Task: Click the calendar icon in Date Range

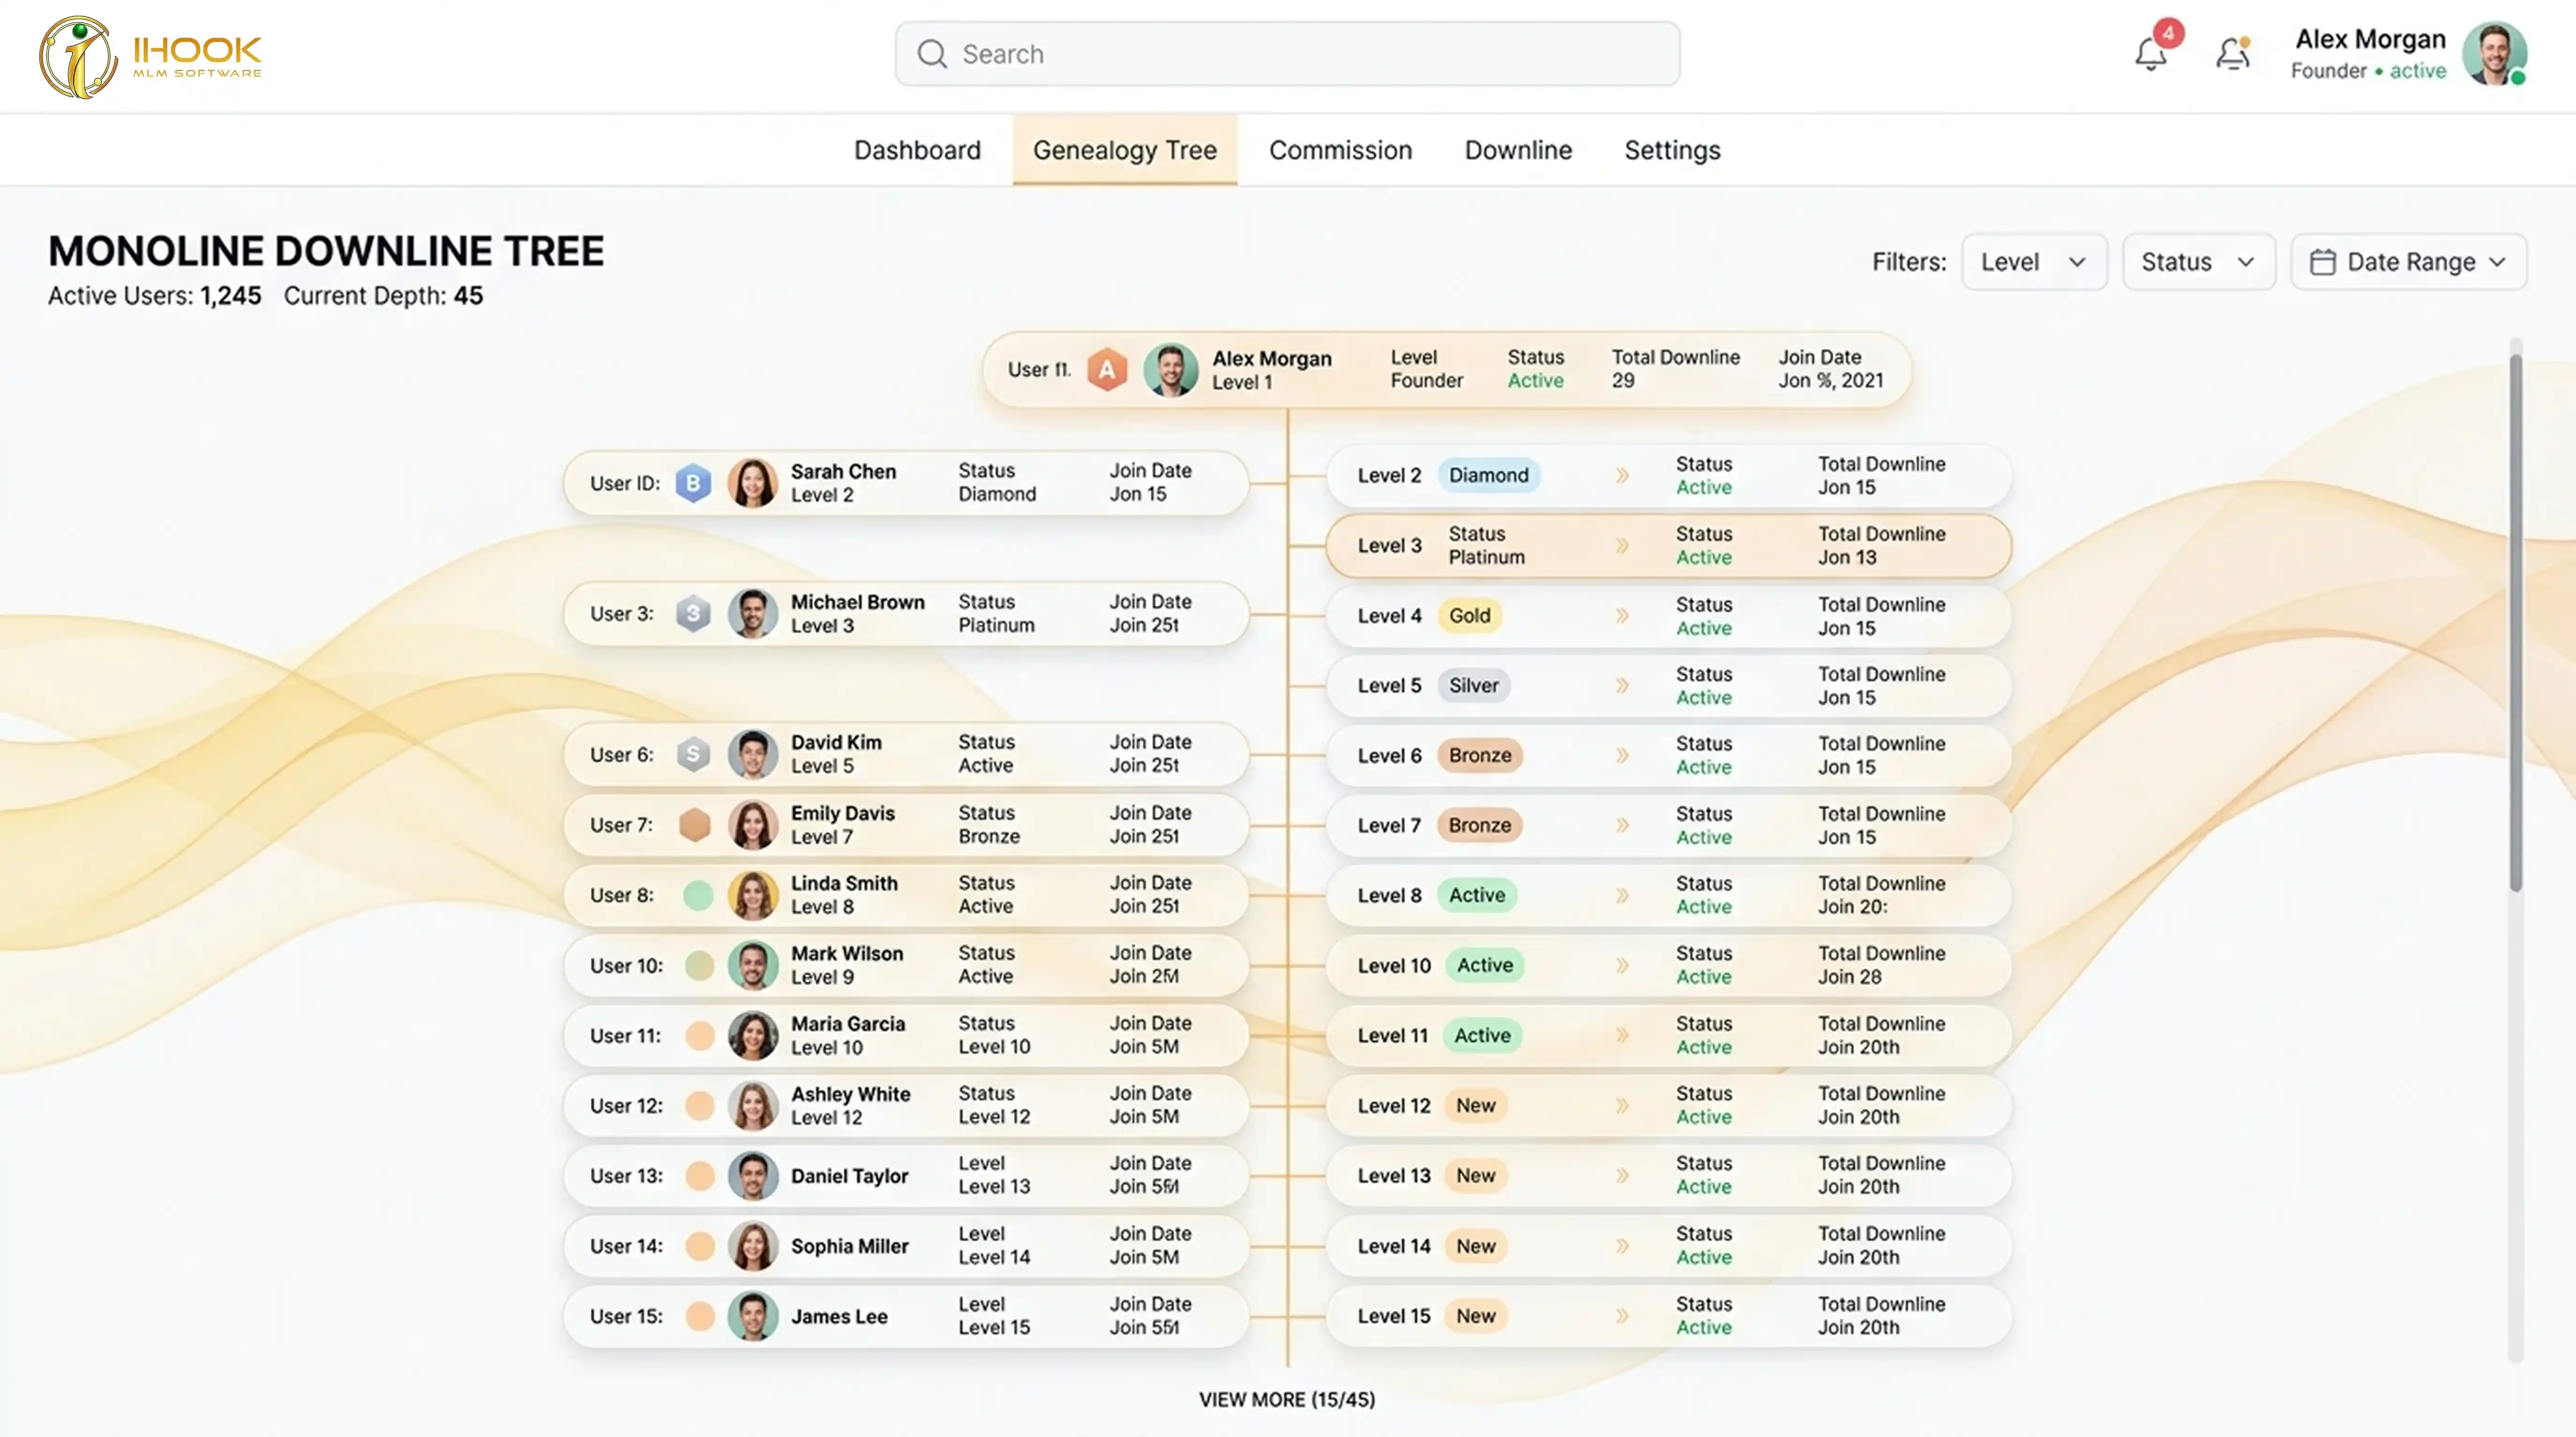Action: pyautogui.click(x=2322, y=262)
